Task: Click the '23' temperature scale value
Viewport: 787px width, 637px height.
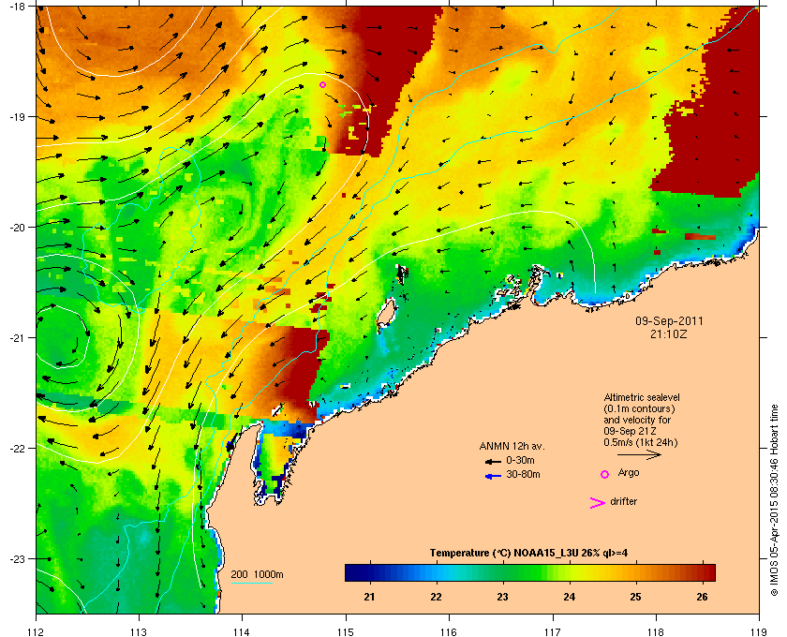Action: point(502,597)
